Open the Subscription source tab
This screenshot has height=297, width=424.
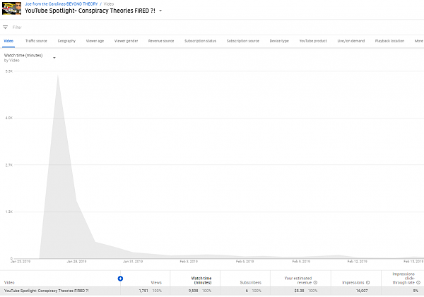coord(243,41)
